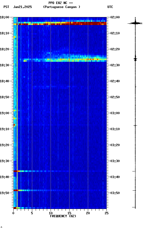Click the '02:10' UTC time label
Screen dimensions: 147x230
click(115, 33)
